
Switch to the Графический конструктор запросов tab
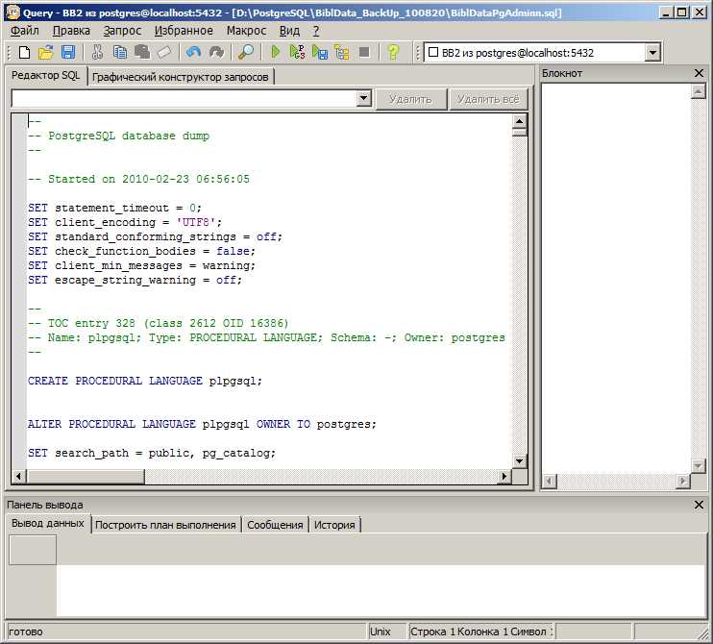[181, 77]
